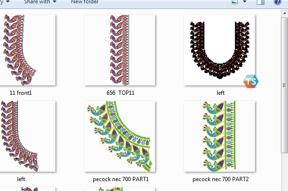Screen dimensions: 288x191
Task: Select the 11 front1 embroidery thumbnail
Action: (21, 50)
